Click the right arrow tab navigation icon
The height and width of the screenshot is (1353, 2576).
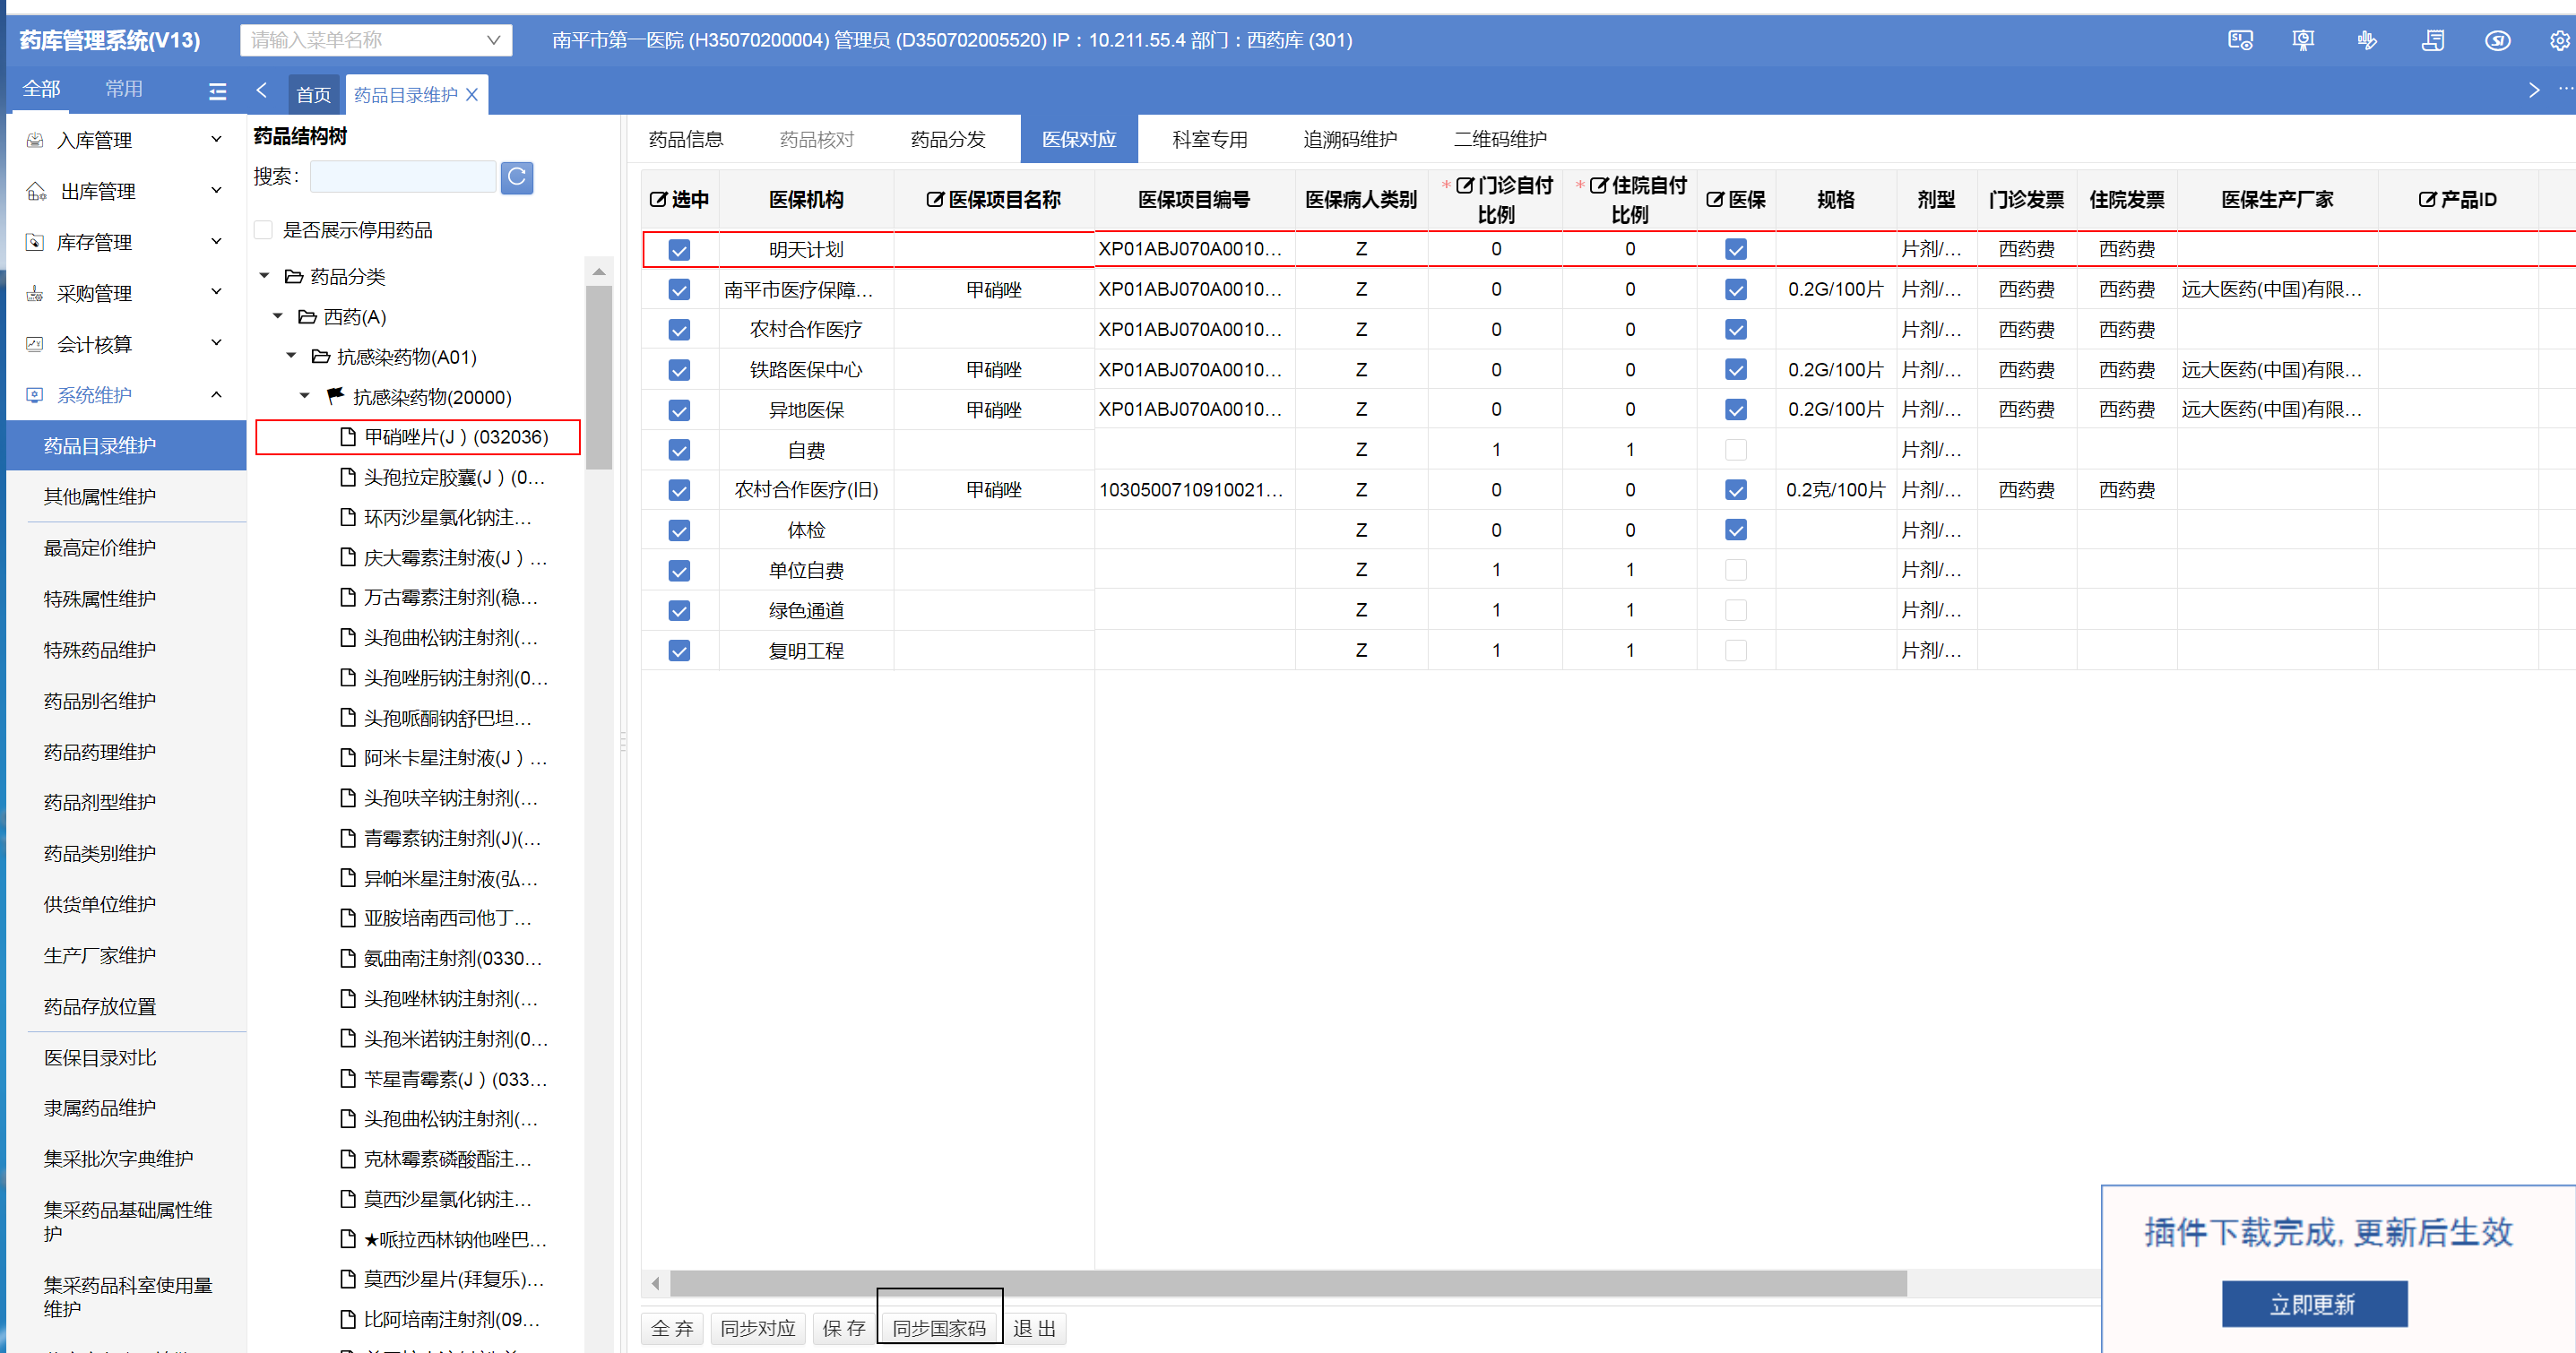pyautogui.click(x=2533, y=90)
